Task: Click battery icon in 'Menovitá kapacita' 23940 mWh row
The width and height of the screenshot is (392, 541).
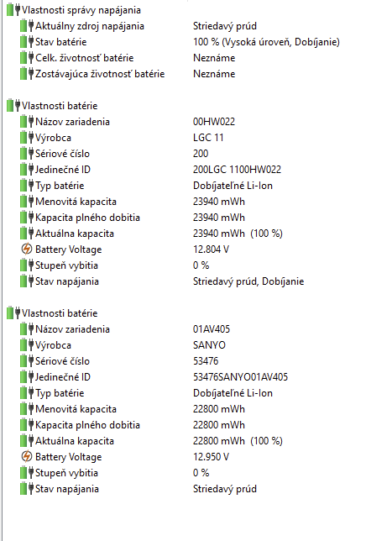Action: click(x=27, y=202)
